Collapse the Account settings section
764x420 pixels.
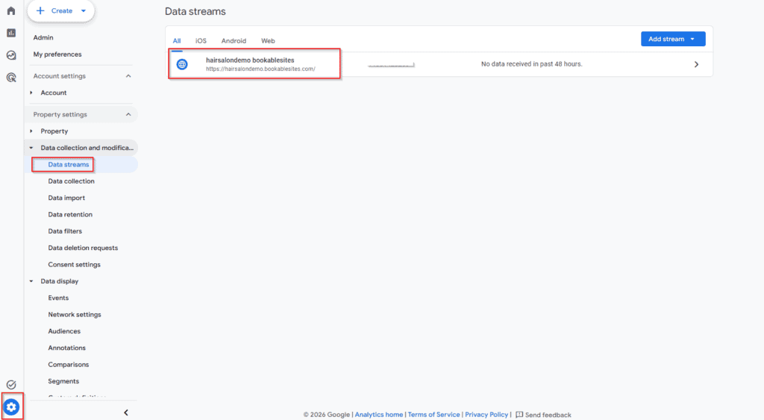(x=128, y=76)
